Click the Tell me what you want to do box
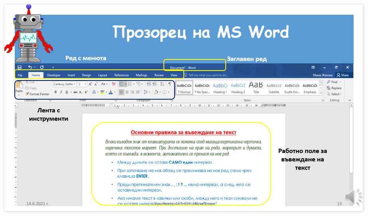 click(x=206, y=75)
